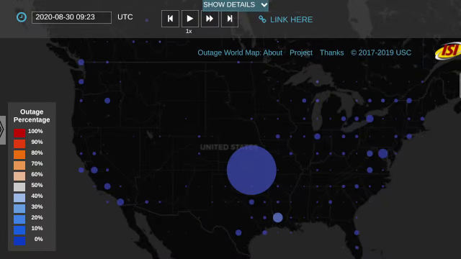
Task: Click the SHOW DETAILS chevron arrow
Action: pos(264,5)
